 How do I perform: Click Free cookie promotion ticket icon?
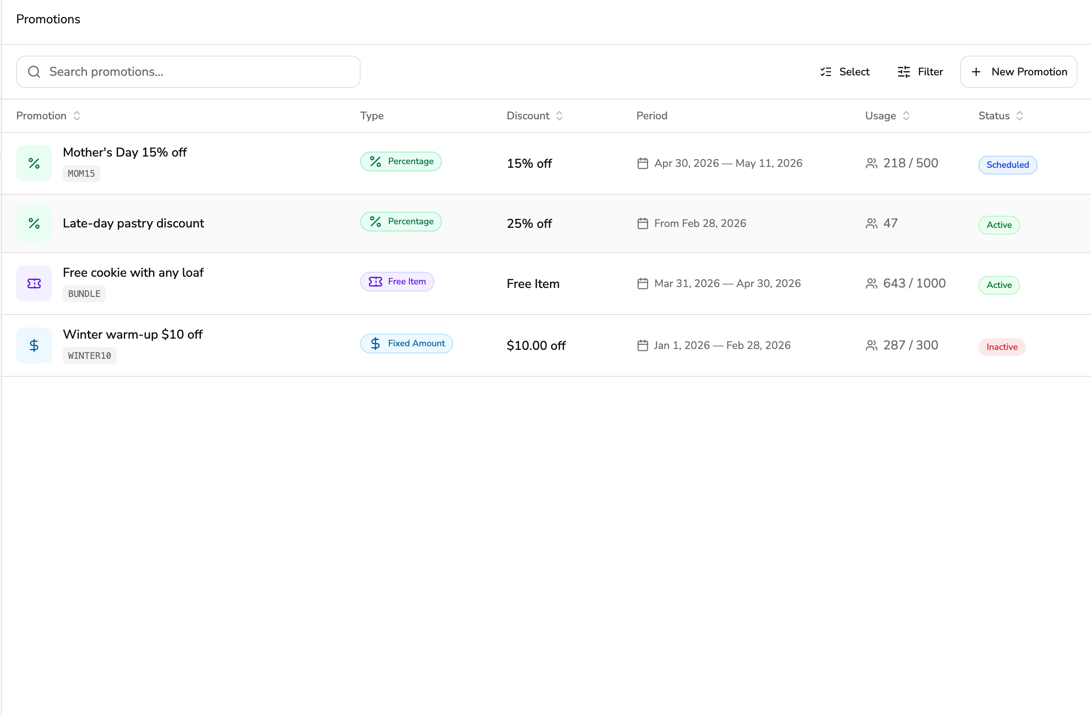34,283
